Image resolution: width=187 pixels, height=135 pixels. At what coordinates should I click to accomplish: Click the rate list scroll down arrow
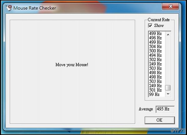click(x=168, y=94)
